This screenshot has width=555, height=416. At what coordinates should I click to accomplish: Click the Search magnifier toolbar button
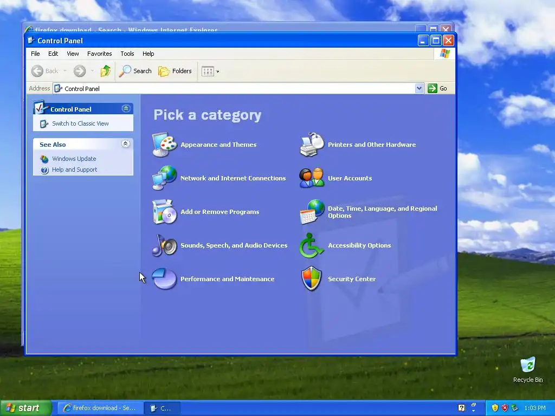pyautogui.click(x=135, y=71)
